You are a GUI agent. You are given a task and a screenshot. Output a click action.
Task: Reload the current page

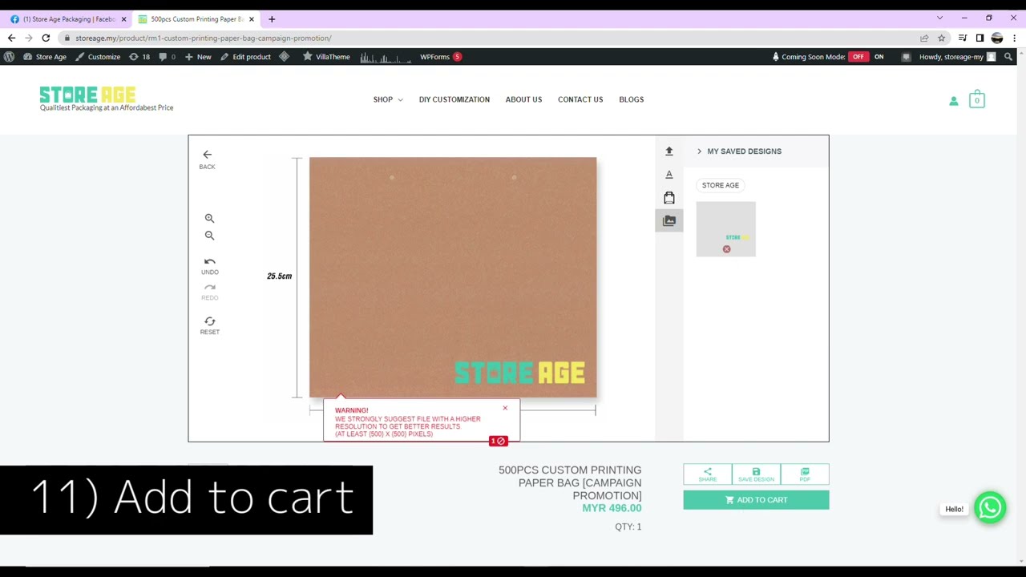coord(46,38)
